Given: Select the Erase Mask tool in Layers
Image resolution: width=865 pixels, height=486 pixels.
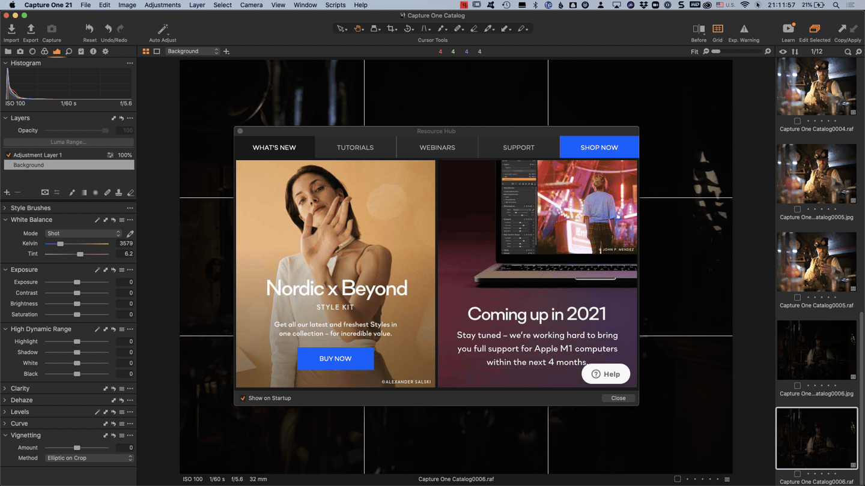Looking at the screenshot, I should click(130, 193).
